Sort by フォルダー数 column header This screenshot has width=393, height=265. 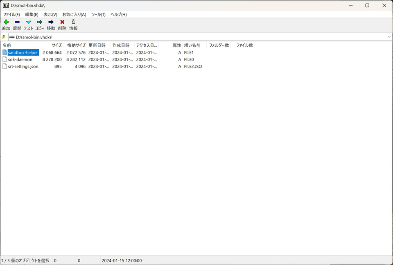point(219,45)
